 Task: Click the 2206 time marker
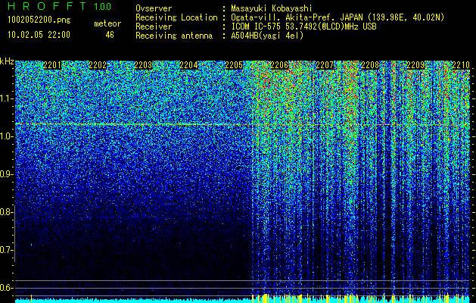pyautogui.click(x=279, y=65)
